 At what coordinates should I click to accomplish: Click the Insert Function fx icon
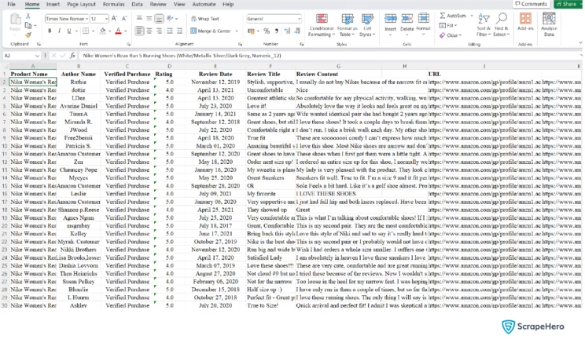(x=72, y=56)
